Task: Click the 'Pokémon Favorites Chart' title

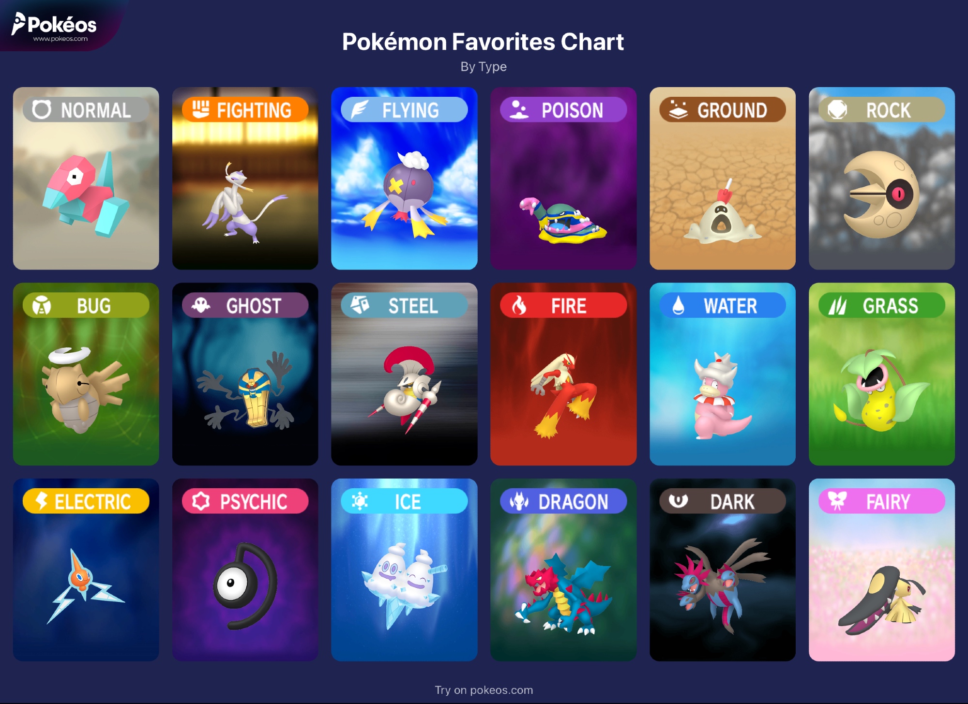Action: point(483,42)
